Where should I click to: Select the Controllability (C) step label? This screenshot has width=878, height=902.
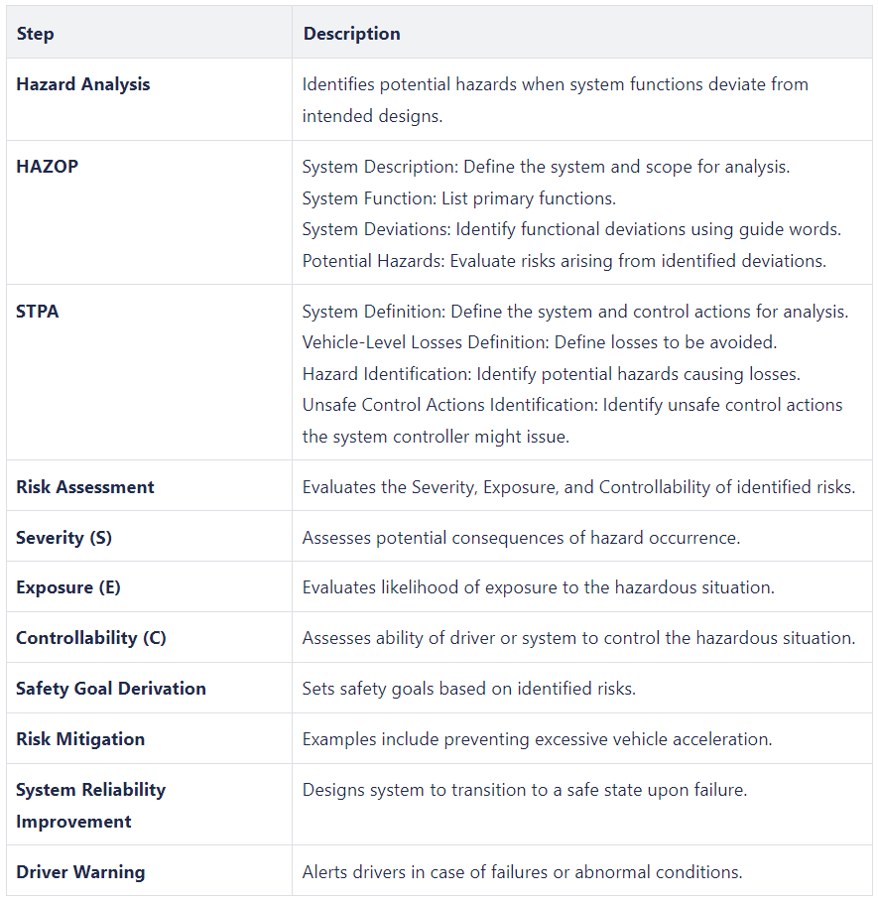point(91,638)
